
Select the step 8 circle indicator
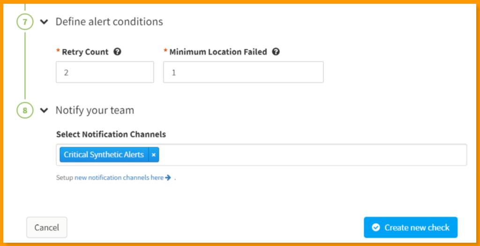25,110
